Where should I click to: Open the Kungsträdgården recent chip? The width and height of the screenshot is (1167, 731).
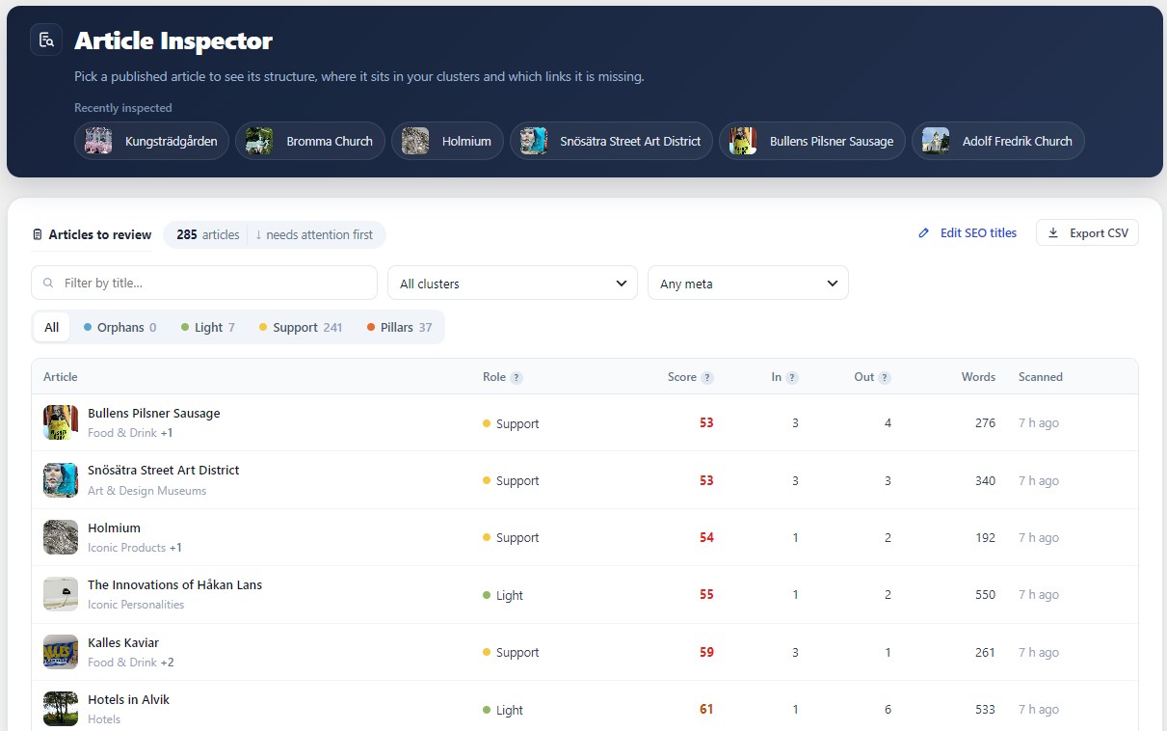(x=151, y=141)
